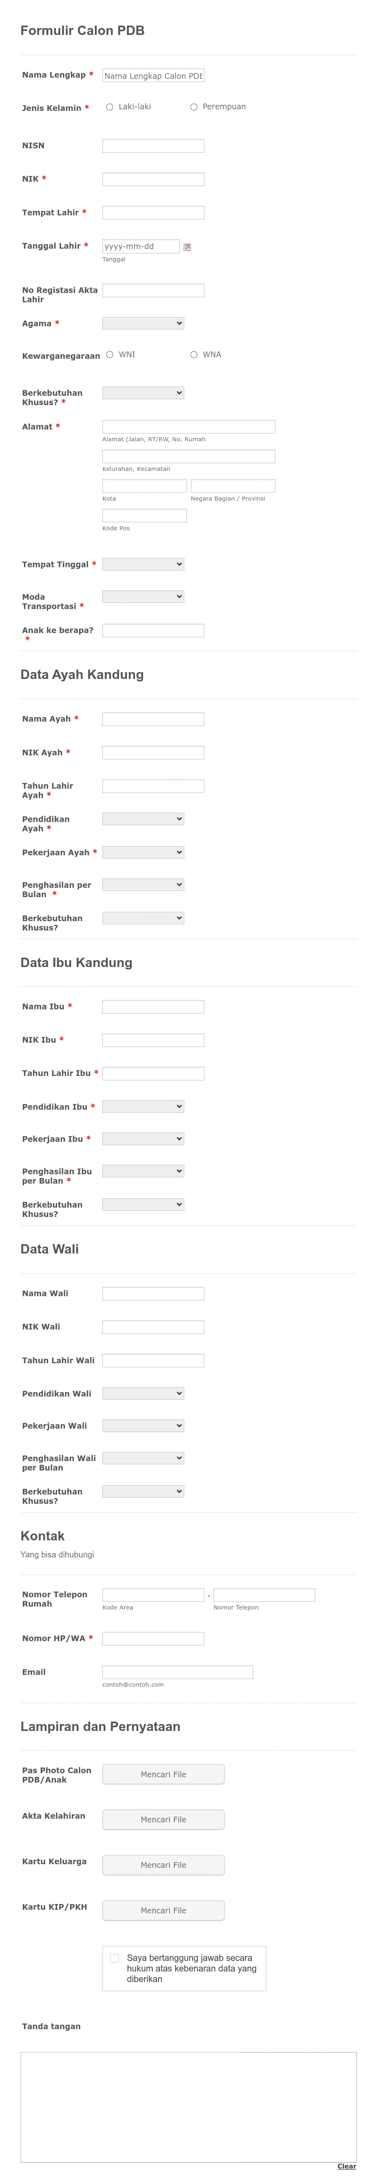Open the Agama dropdown
Screen dimensions: 377x2184
tap(143, 323)
